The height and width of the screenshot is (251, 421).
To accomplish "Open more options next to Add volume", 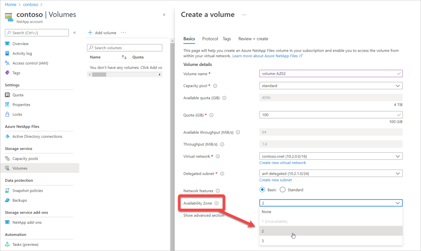I will [x=123, y=33].
